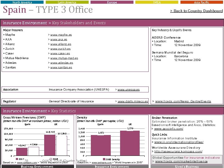This screenshot has width=224, height=168.
Task: Go back to Country Dashboard
Action: coord(196,11)
